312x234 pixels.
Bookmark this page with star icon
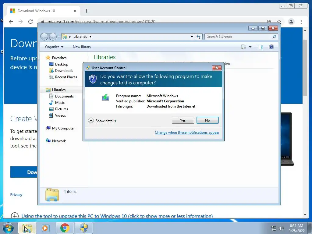[279, 22]
